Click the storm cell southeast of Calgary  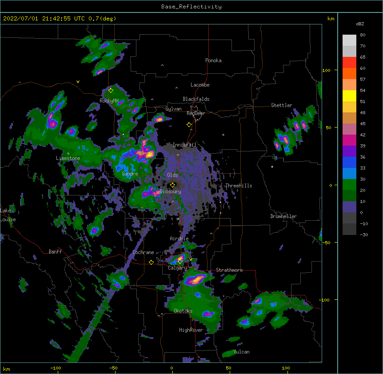[197, 279]
